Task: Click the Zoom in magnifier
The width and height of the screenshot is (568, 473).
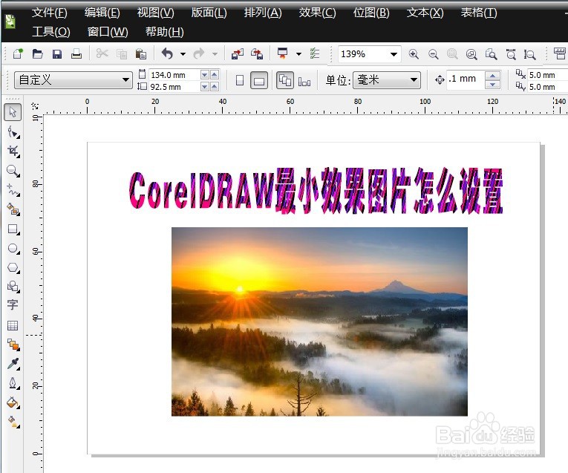Action: tap(414, 54)
